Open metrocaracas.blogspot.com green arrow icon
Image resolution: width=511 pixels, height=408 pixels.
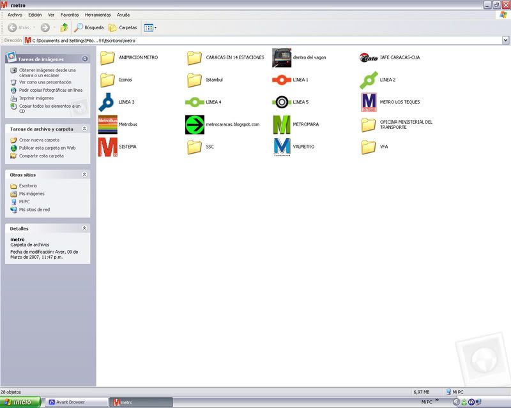(x=194, y=124)
